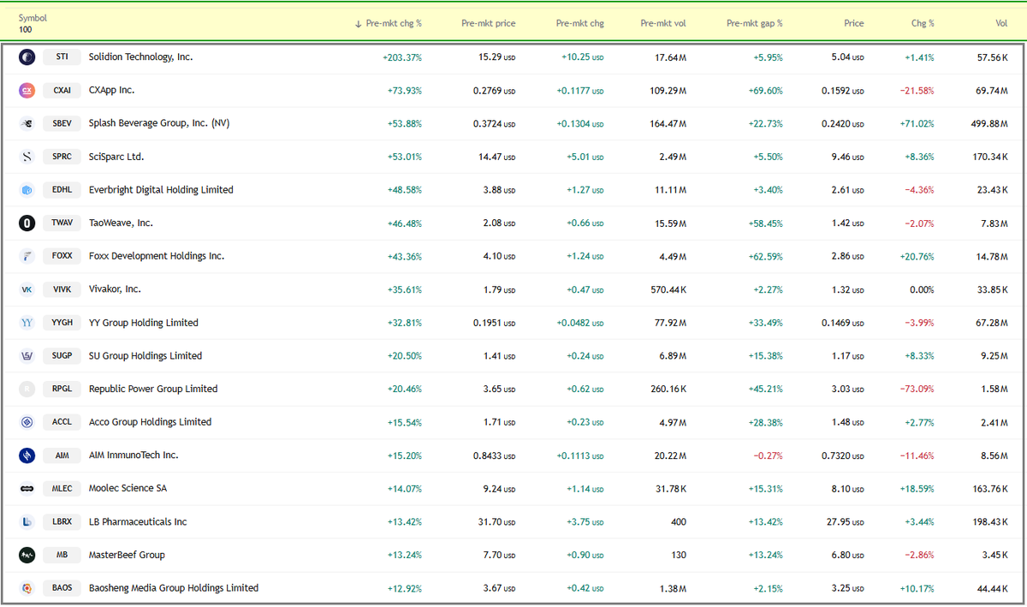Open the RPGL ticker badge

[x=62, y=389]
